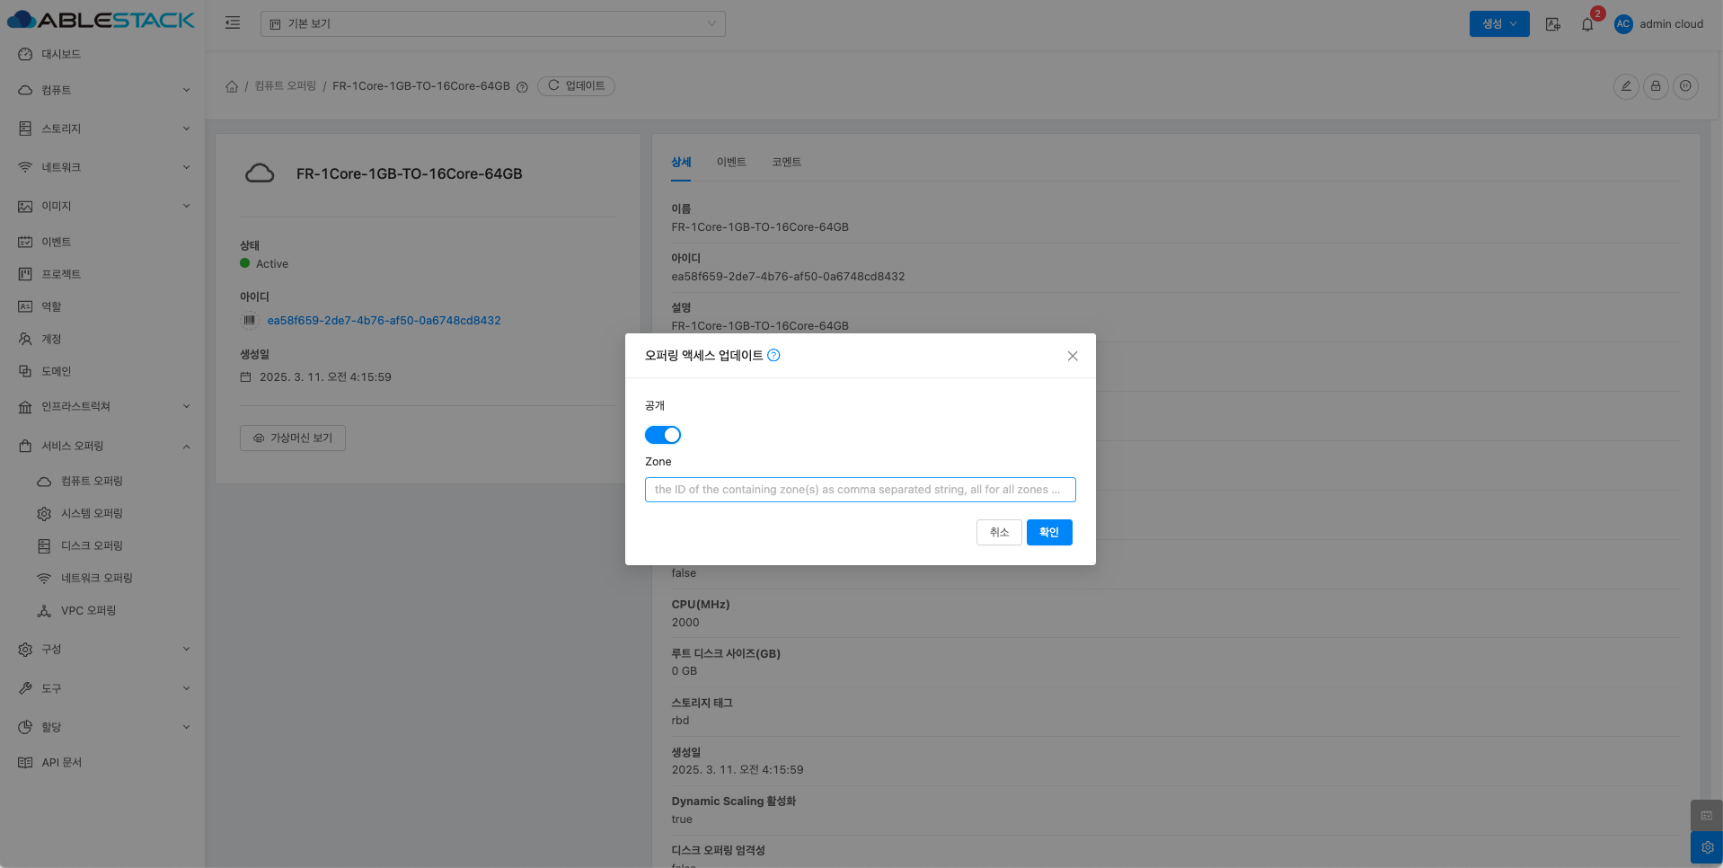This screenshot has height=868, width=1723.
Task: Click the barcode icon beside the ID
Action: coord(250,321)
